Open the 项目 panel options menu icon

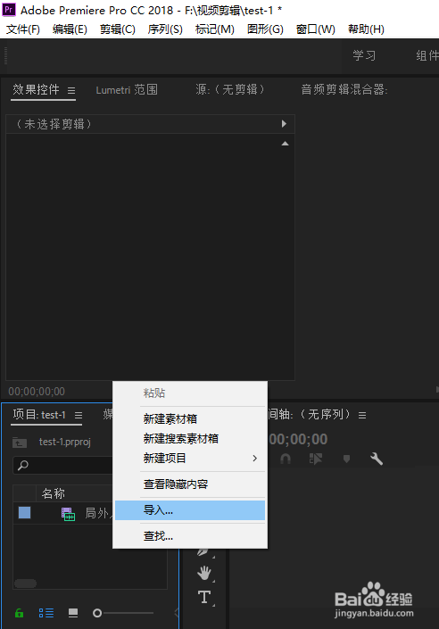point(79,415)
